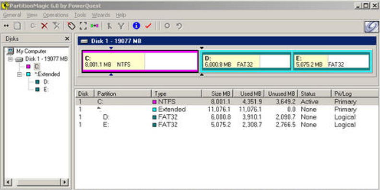Click the Y-shaped Split partition icon
This screenshot has width=380, height=190.
pos(121,26)
